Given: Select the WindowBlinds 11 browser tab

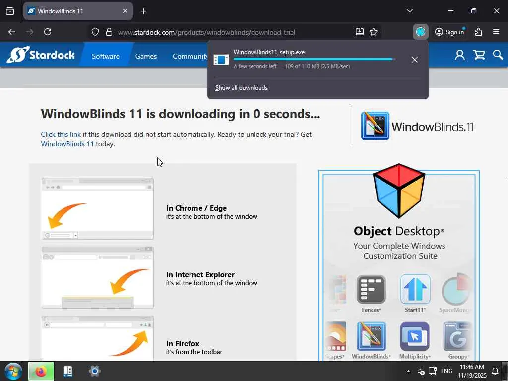Looking at the screenshot, I should [x=78, y=11].
